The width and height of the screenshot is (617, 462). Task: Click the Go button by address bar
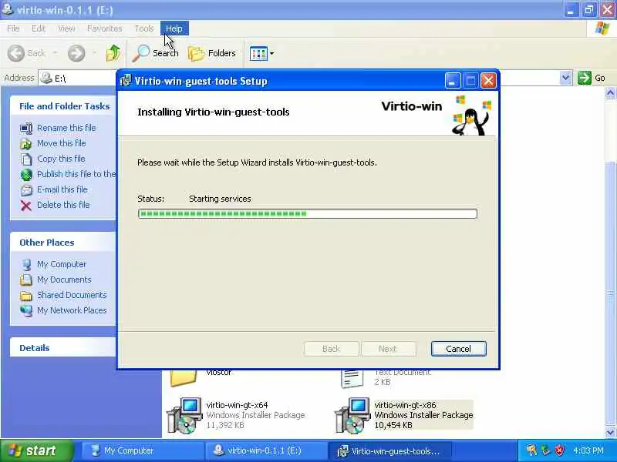click(592, 78)
